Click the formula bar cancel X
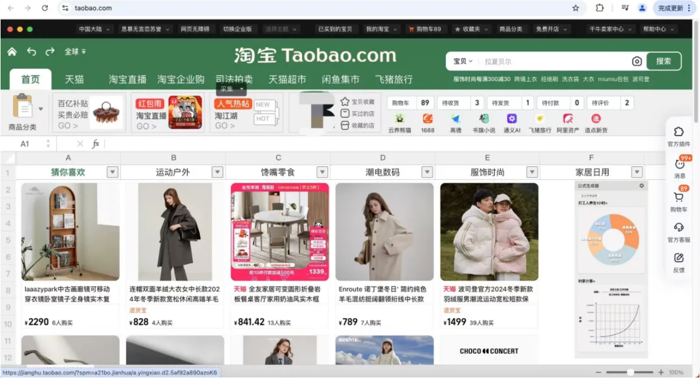700x381 pixels. pyautogui.click(x=80, y=144)
